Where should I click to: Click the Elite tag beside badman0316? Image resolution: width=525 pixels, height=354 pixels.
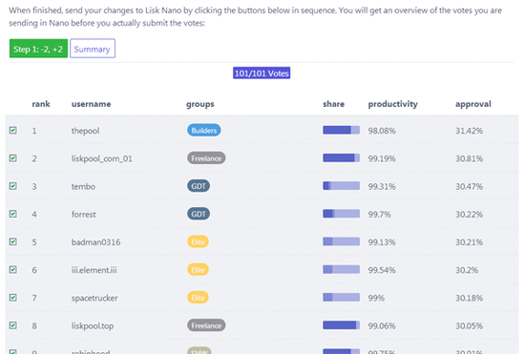[x=198, y=241]
